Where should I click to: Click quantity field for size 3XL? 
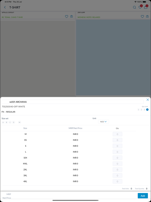coord(117,176)
